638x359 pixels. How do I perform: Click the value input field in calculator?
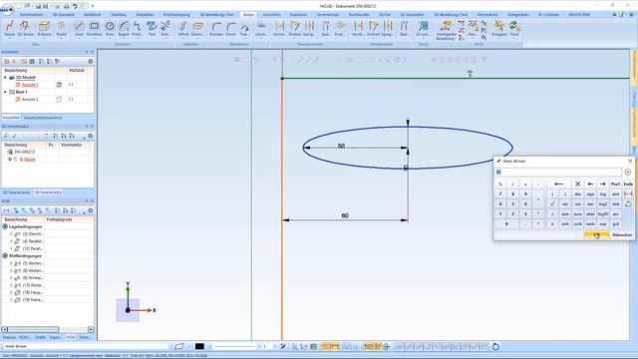558,173
